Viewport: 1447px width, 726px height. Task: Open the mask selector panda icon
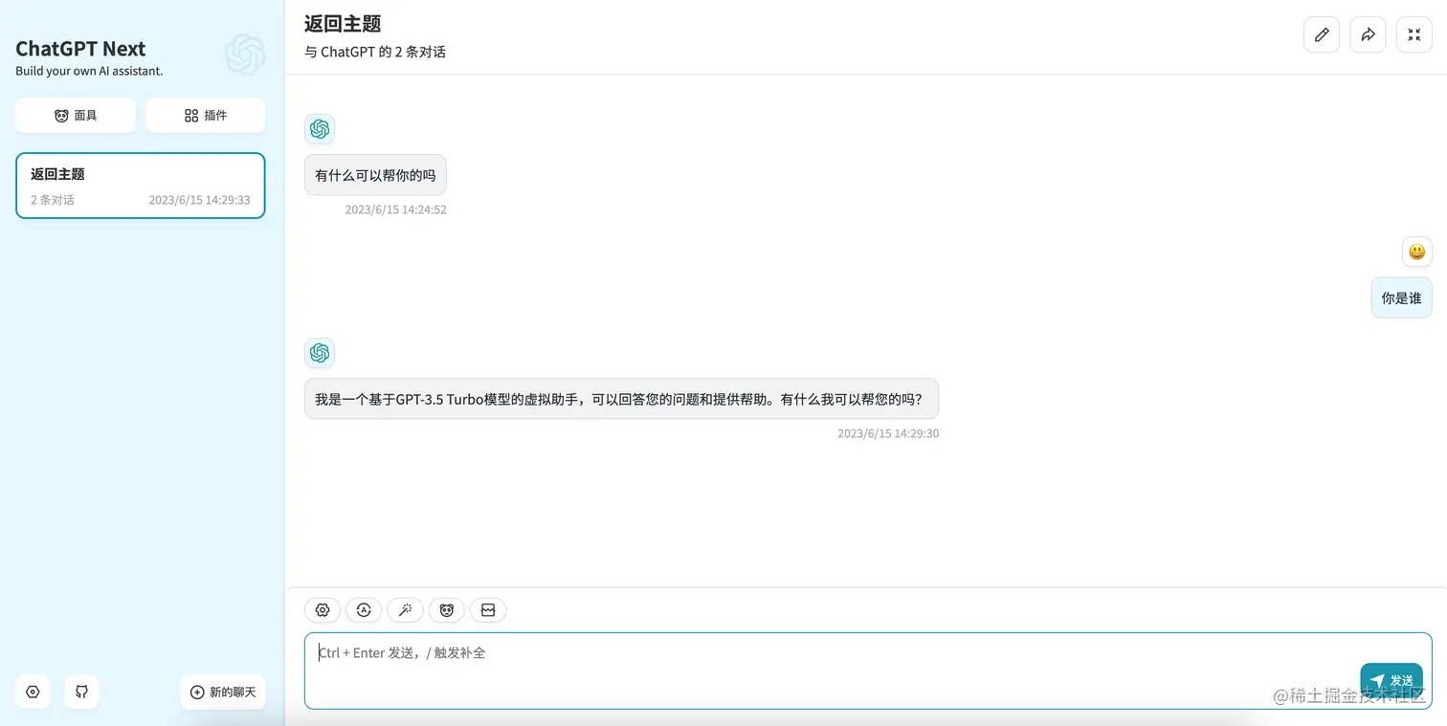446,609
